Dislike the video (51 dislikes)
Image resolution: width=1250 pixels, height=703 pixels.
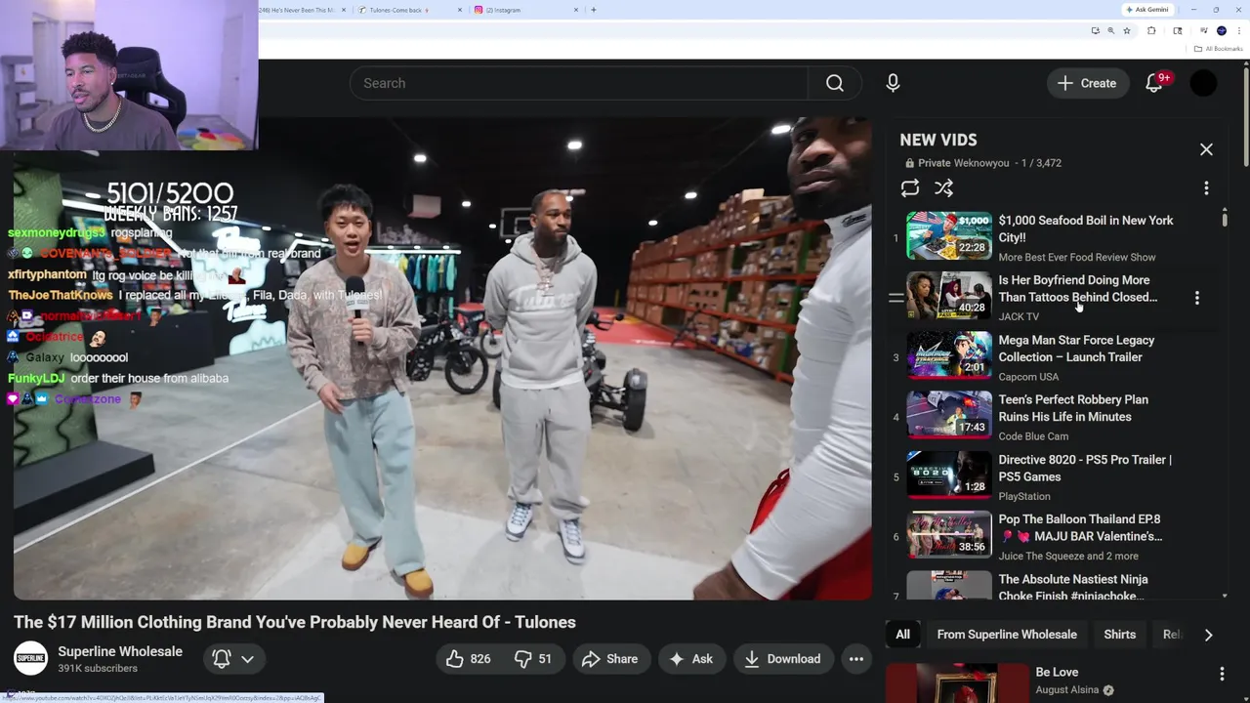pos(533,659)
